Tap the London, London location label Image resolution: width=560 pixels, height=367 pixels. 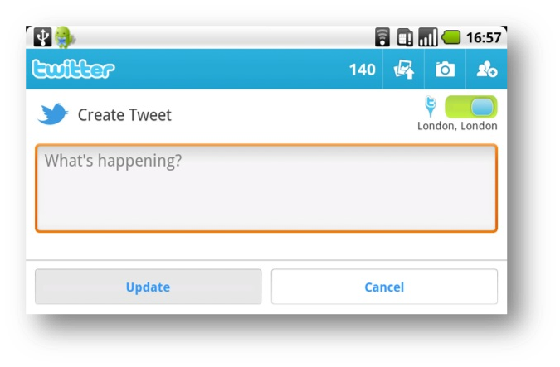[x=457, y=126]
